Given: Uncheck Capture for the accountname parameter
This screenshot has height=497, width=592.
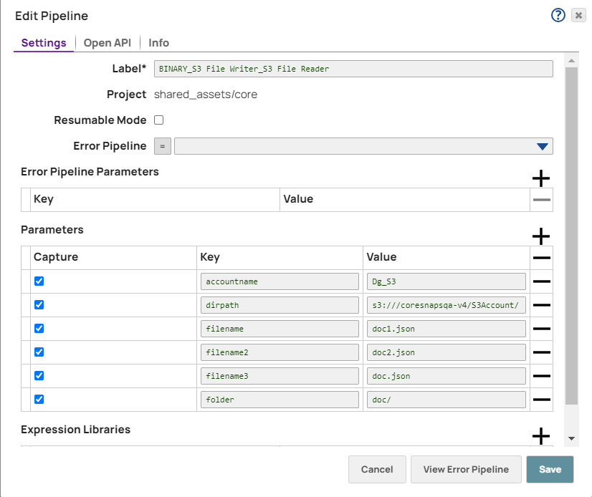Looking at the screenshot, I should pyautogui.click(x=39, y=281).
